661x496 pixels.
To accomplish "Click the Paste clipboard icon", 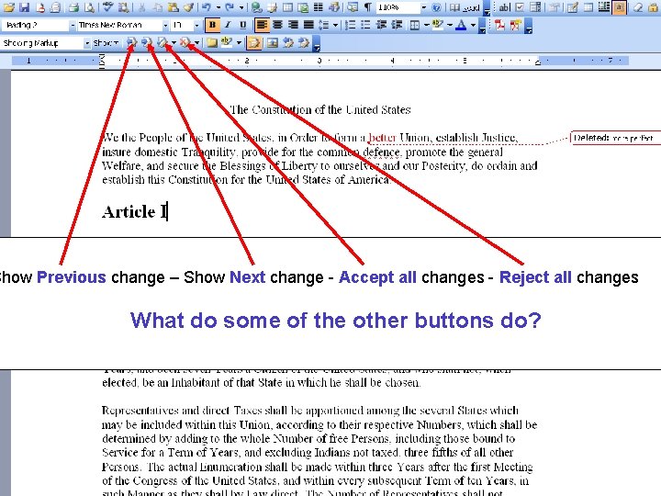I will [x=173, y=7].
